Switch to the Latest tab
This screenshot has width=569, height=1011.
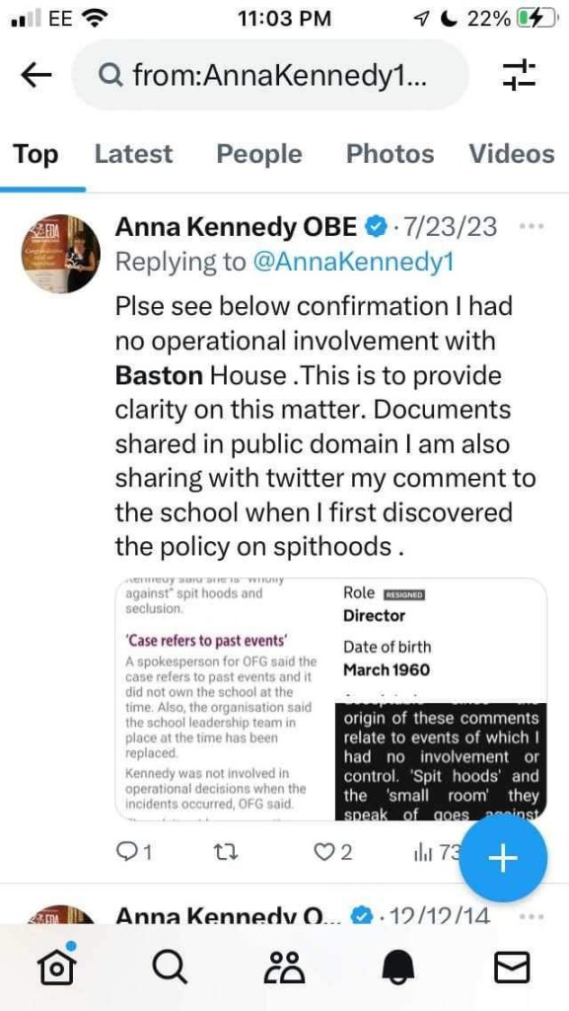[133, 154]
